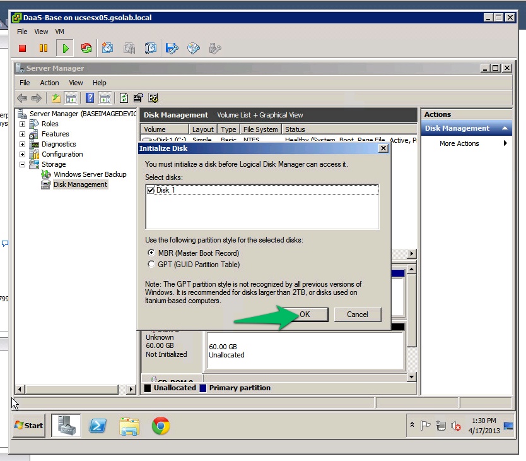Click the USB device connection icon
The height and width of the screenshot is (461, 526).
(x=215, y=49)
